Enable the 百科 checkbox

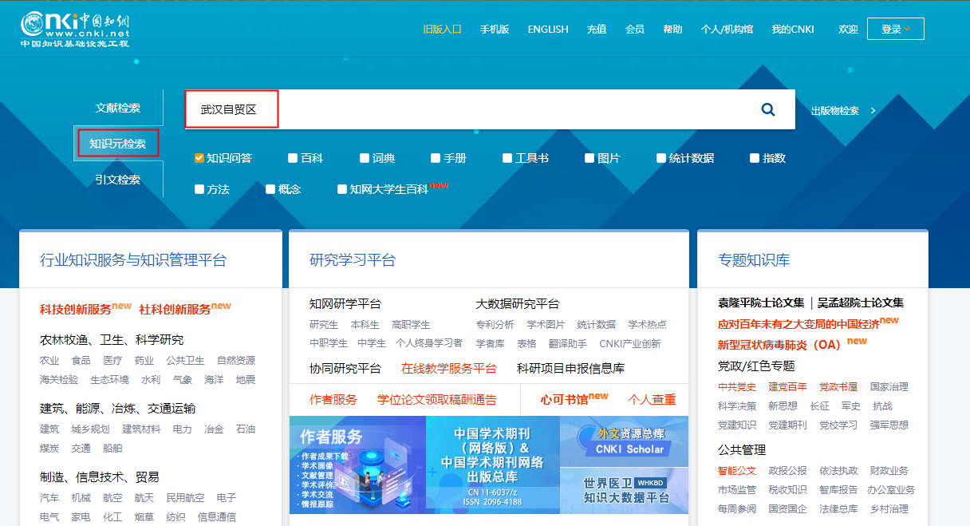[294, 158]
